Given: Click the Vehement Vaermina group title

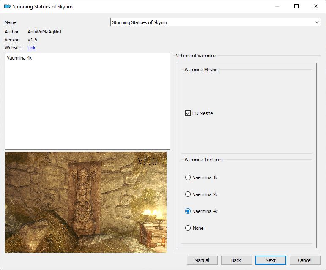Looking at the screenshot, I should (x=196, y=56).
